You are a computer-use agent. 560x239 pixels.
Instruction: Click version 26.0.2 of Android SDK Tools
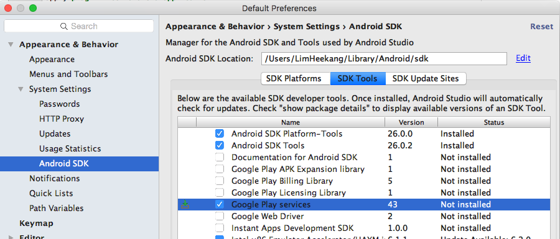click(399, 146)
